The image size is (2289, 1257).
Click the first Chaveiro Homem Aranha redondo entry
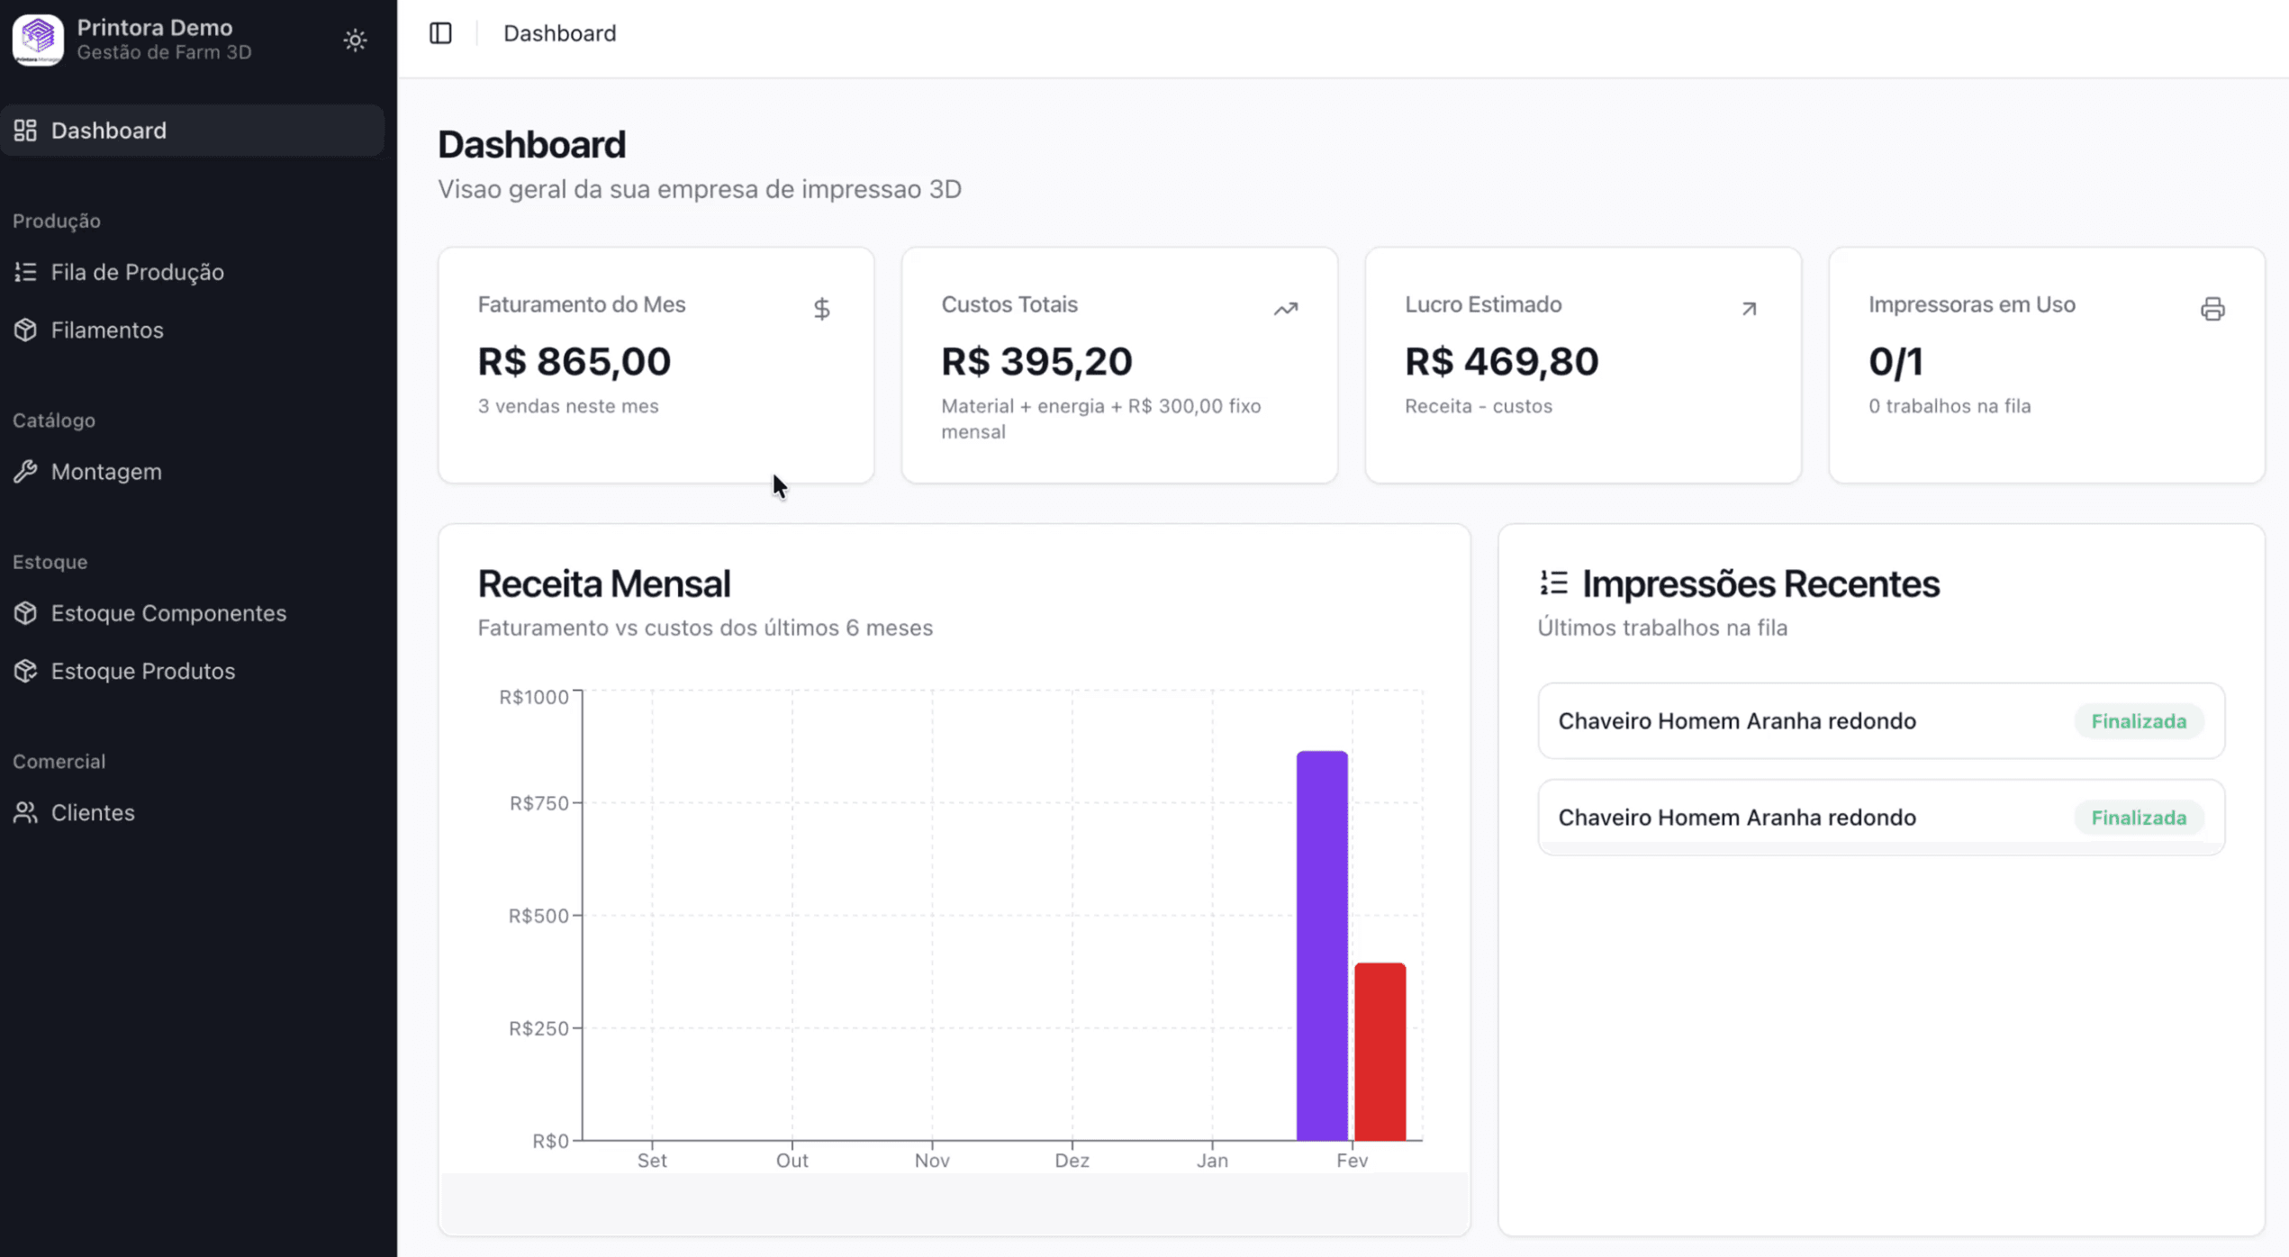click(x=1736, y=721)
